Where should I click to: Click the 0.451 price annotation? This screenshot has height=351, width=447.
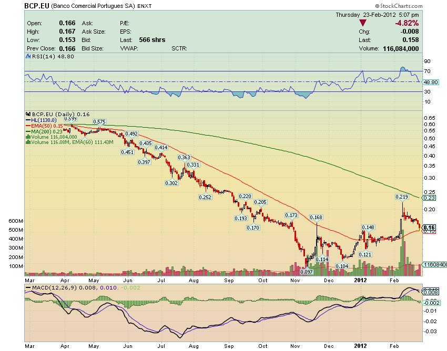127,152
